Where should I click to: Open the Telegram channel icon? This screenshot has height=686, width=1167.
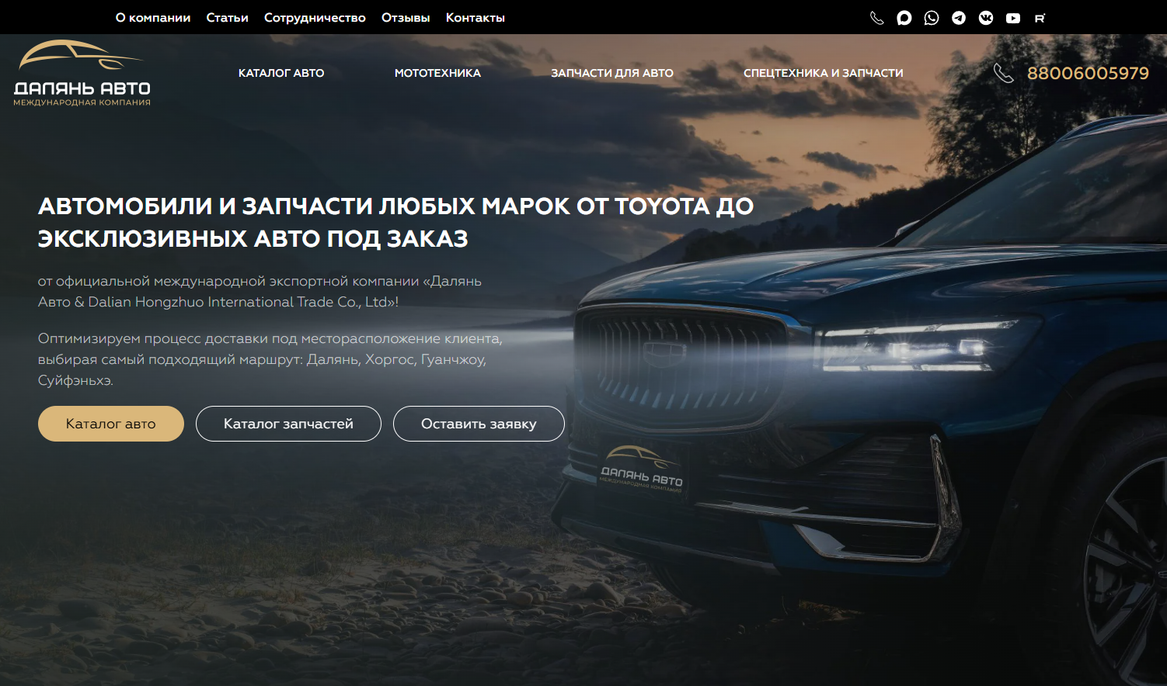tap(958, 18)
